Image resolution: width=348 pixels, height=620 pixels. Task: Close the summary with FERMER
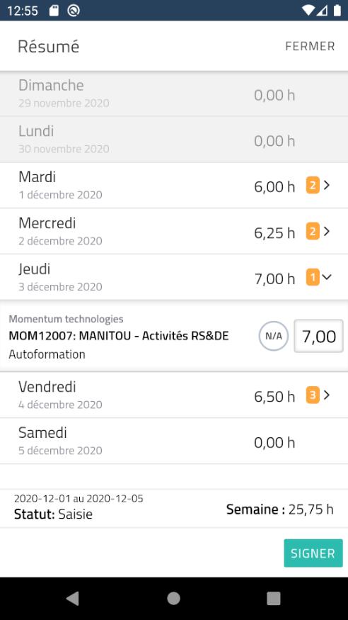click(x=310, y=46)
